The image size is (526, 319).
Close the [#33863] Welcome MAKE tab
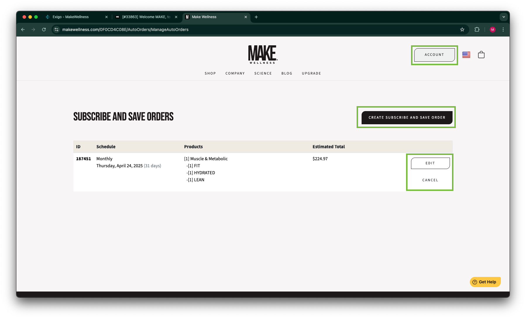(x=176, y=17)
